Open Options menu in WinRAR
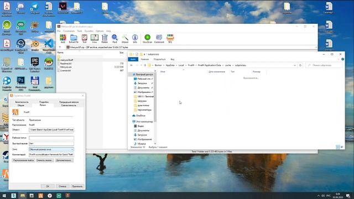The image size is (354, 199). pyautogui.click(x=100, y=31)
